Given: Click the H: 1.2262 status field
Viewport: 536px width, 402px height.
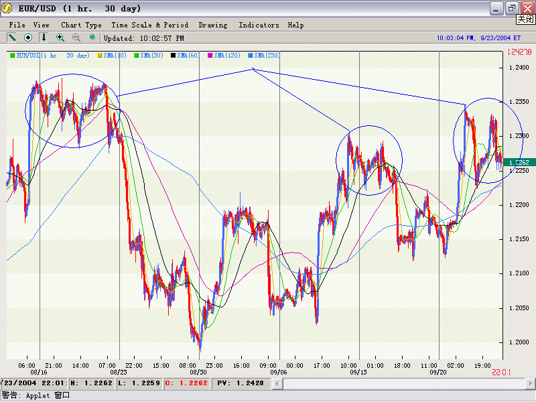Looking at the screenshot, I should [x=92, y=383].
